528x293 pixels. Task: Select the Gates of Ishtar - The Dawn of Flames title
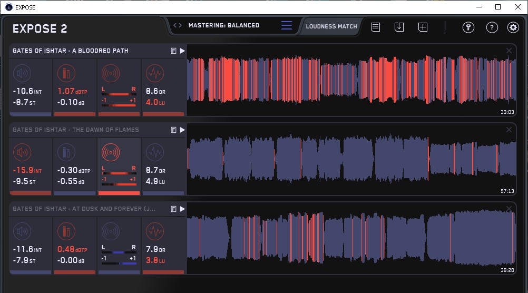coord(76,130)
